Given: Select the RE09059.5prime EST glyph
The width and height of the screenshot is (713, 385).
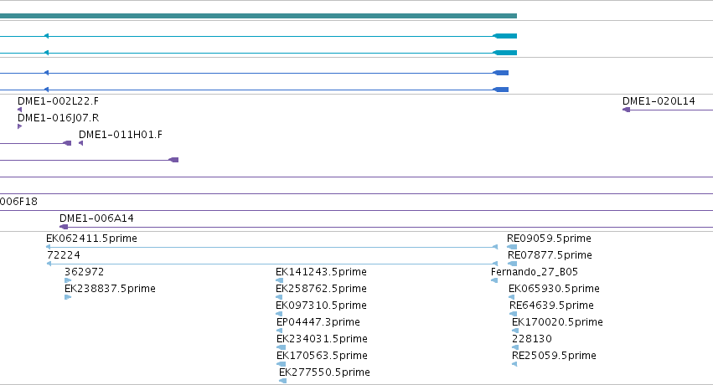Looking at the screenshot, I should pyautogui.click(x=512, y=247).
